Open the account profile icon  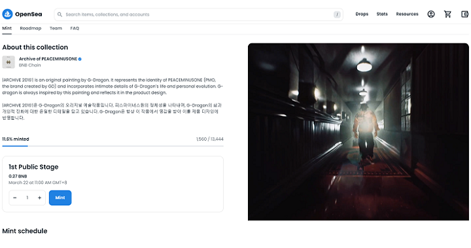click(x=431, y=14)
